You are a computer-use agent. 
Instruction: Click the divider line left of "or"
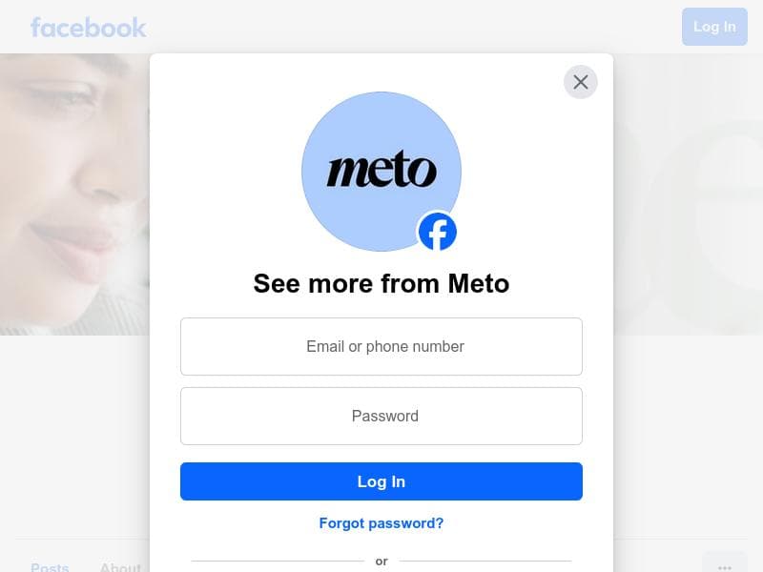click(x=278, y=561)
